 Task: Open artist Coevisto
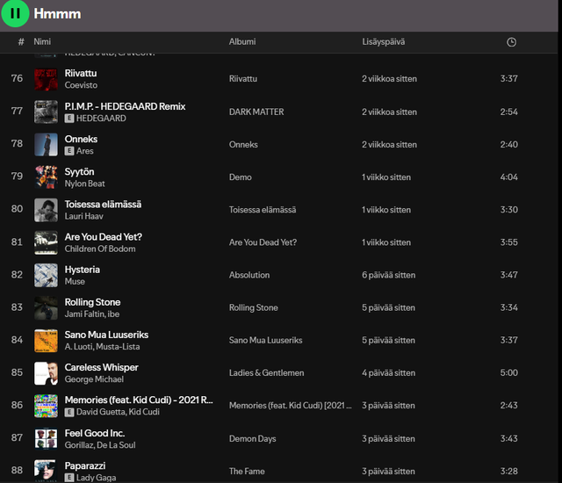coord(81,85)
